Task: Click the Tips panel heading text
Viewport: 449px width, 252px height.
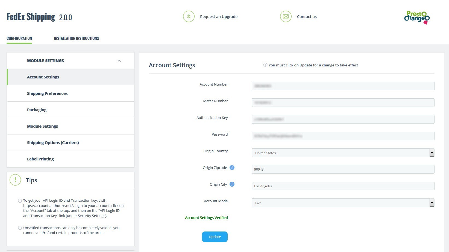Action: 31,180
